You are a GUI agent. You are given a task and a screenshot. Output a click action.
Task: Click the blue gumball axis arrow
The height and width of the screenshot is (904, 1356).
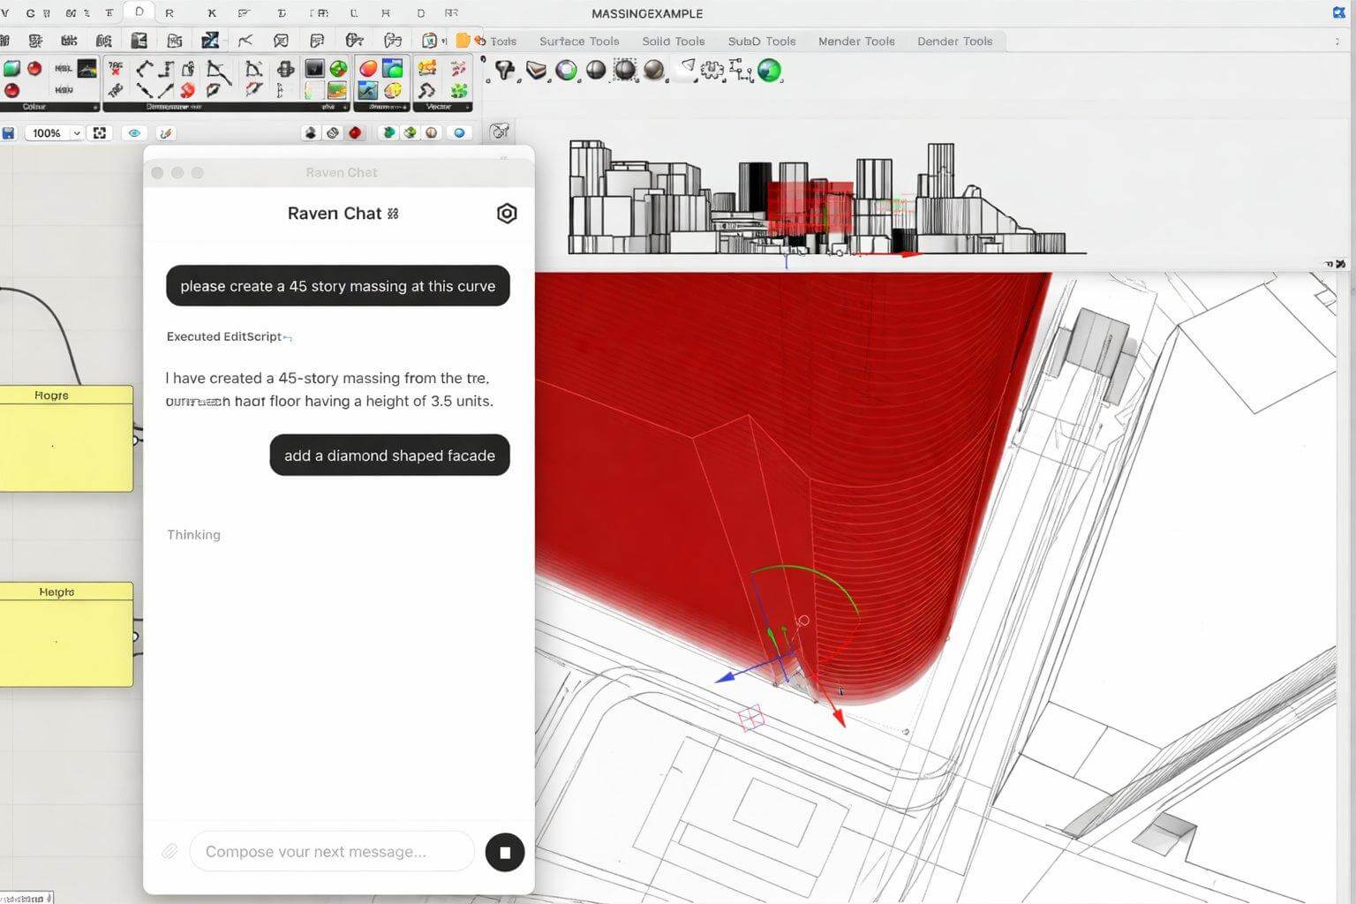pyautogui.click(x=727, y=676)
